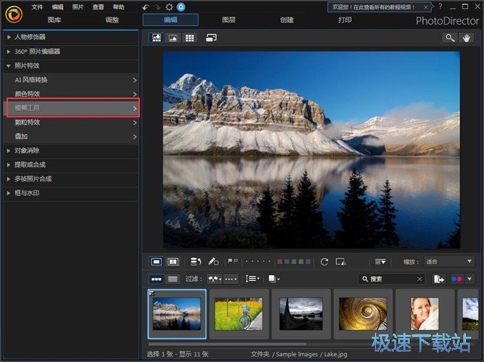Screen dimensions: 484x362
Task: Click the Flickr share icon
Action: pos(457,279)
